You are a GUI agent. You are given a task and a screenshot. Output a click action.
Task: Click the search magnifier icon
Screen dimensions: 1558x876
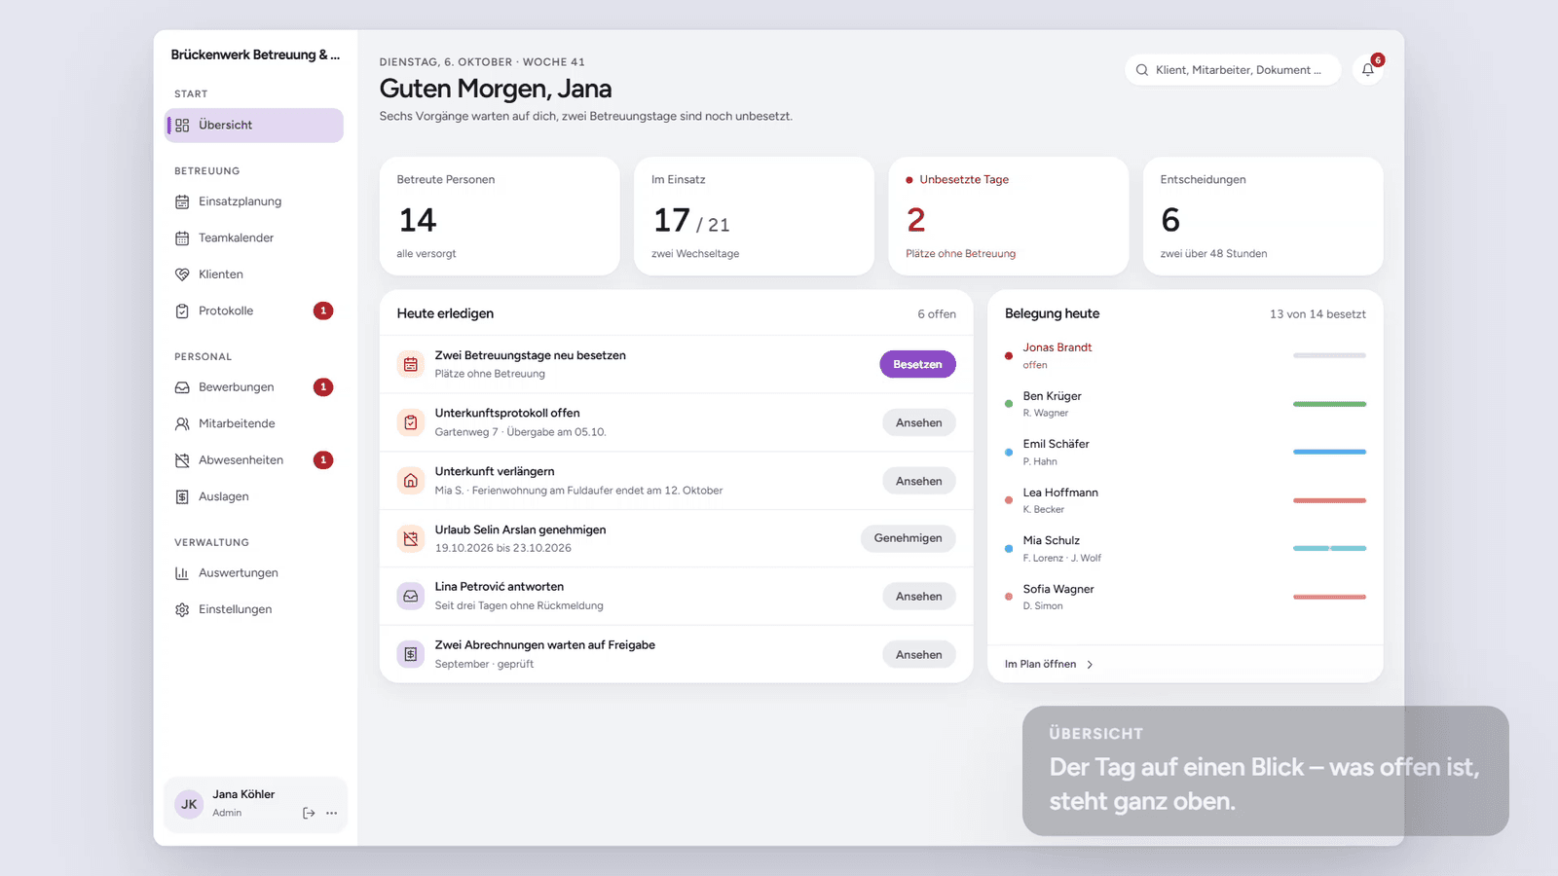(x=1142, y=70)
